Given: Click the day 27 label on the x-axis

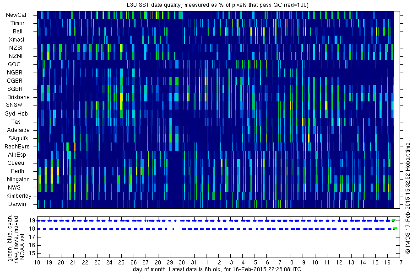Looking at the screenshot, I should coord(146,263).
